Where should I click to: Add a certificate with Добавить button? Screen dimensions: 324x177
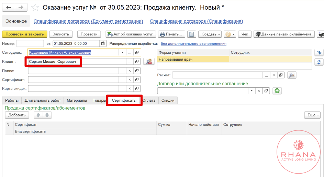[17, 115]
